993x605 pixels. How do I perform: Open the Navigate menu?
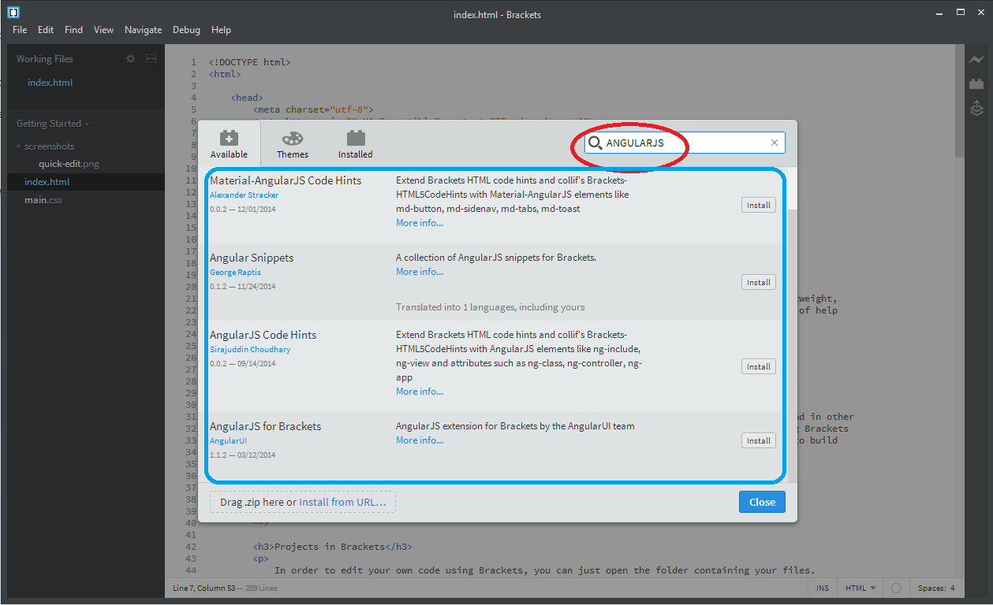[143, 30]
